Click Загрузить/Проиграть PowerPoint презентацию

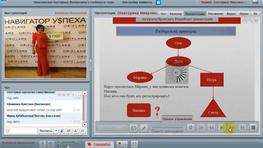click(x=177, y=19)
